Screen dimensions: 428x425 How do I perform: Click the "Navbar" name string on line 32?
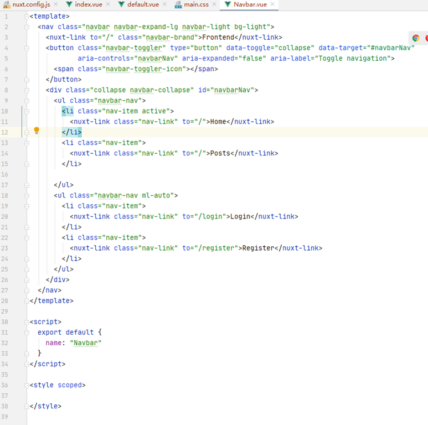coord(86,343)
